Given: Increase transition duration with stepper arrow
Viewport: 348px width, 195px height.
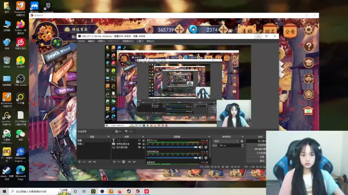Looking at the screenshot, I should point(242,145).
